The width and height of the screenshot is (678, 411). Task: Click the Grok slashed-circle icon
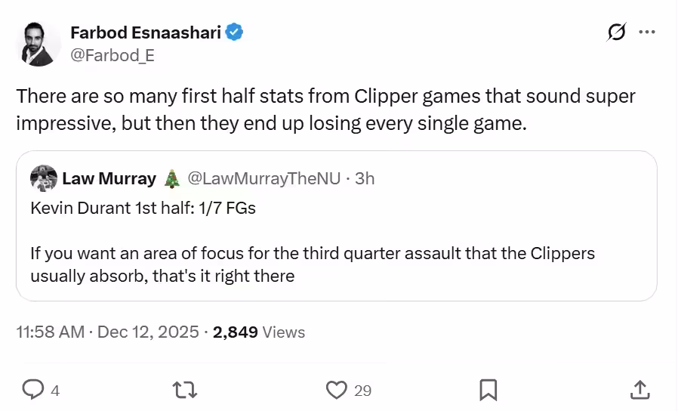pyautogui.click(x=616, y=32)
